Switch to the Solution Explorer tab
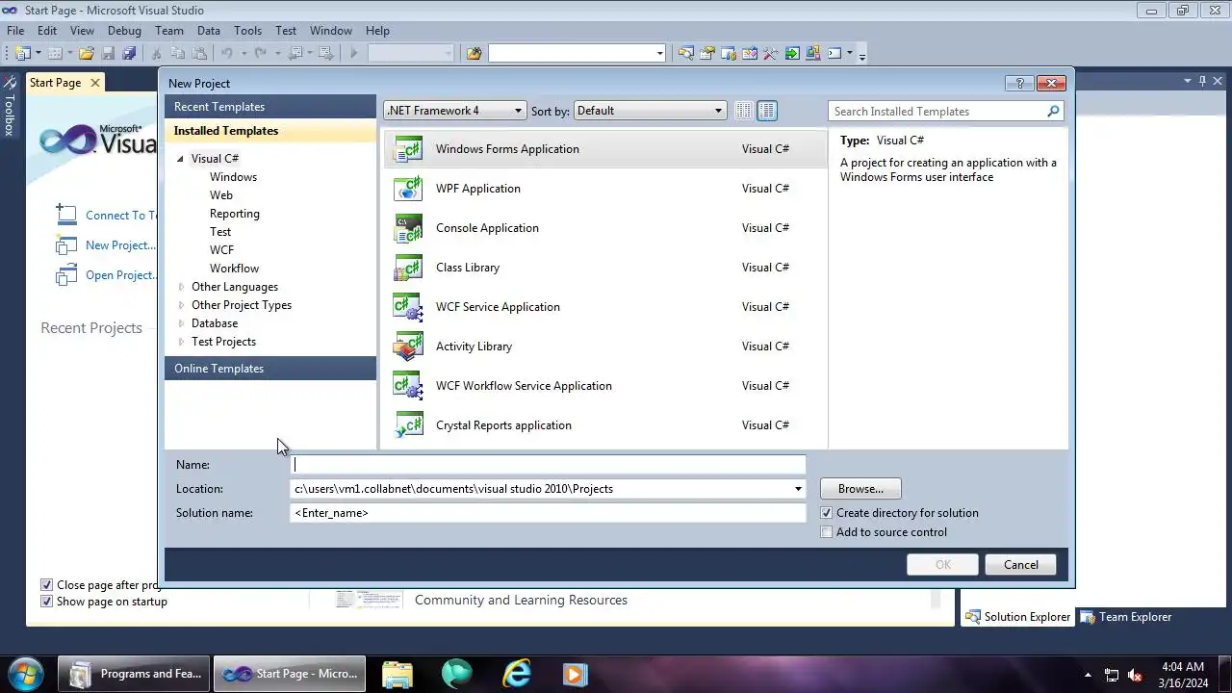The image size is (1232, 693). (x=1017, y=617)
